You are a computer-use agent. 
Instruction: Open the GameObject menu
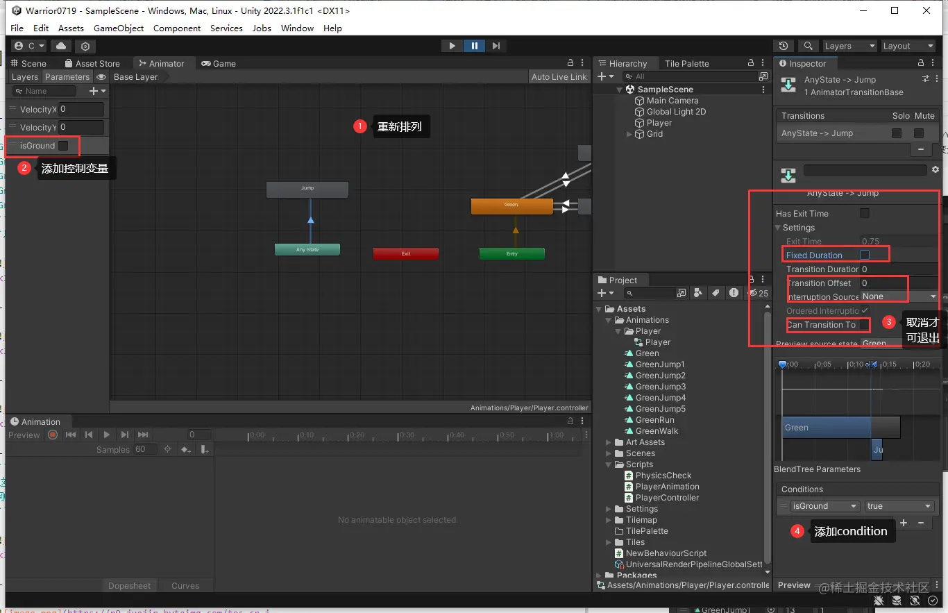[119, 28]
